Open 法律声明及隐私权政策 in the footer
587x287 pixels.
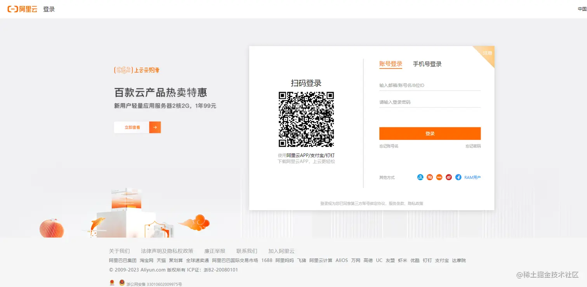[167, 251]
